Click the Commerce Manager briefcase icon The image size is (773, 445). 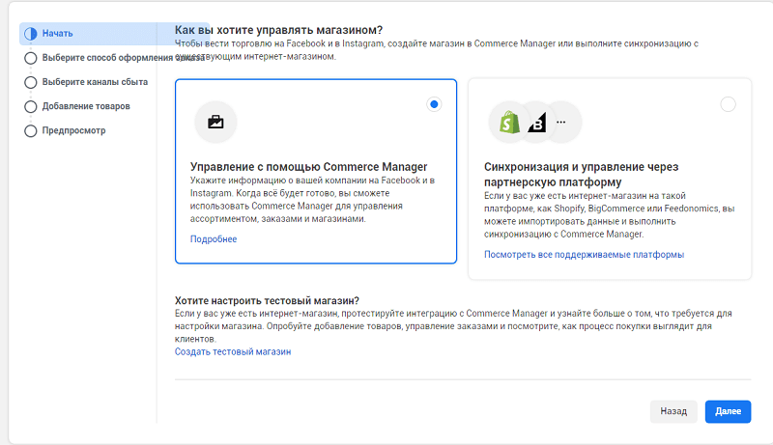[215, 122]
